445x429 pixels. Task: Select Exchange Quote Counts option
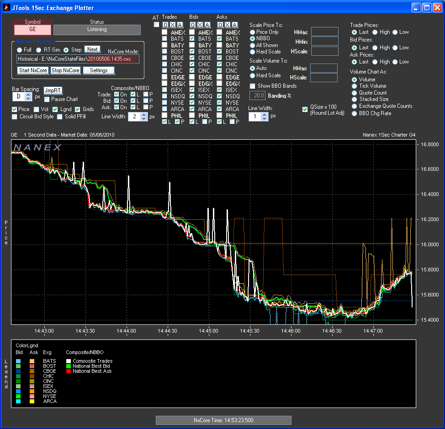[354, 106]
